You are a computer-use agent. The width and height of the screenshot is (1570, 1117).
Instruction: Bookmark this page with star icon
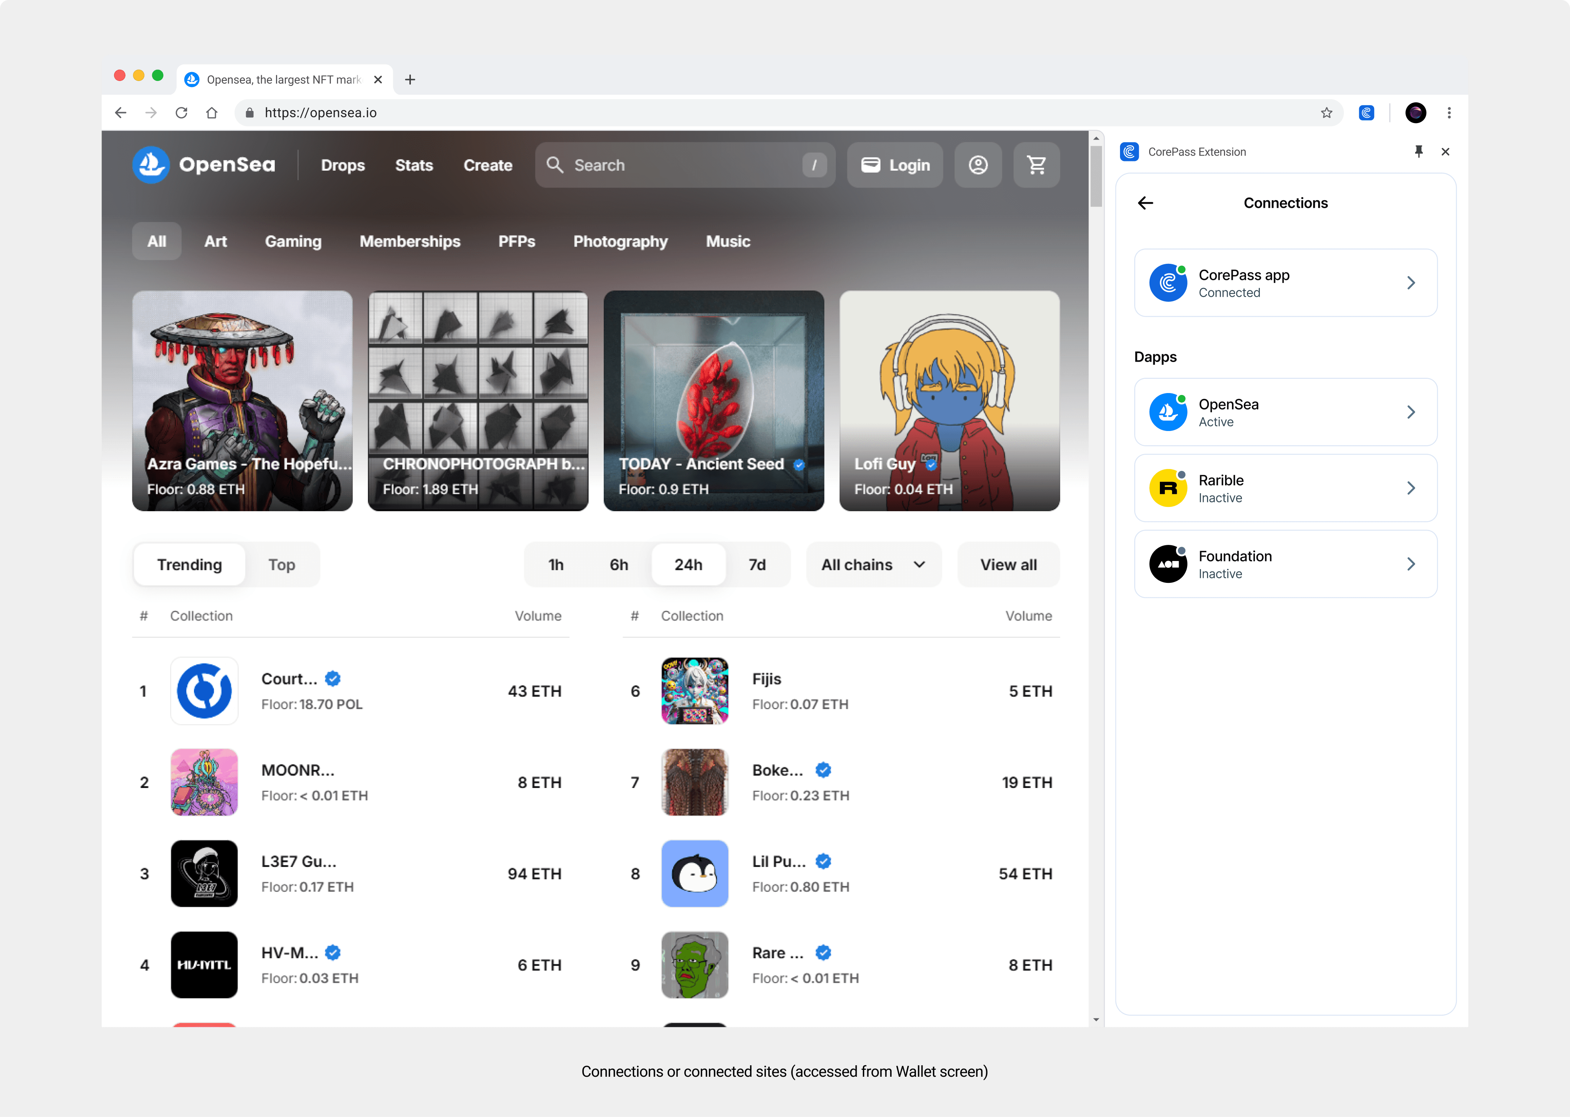tap(1326, 113)
